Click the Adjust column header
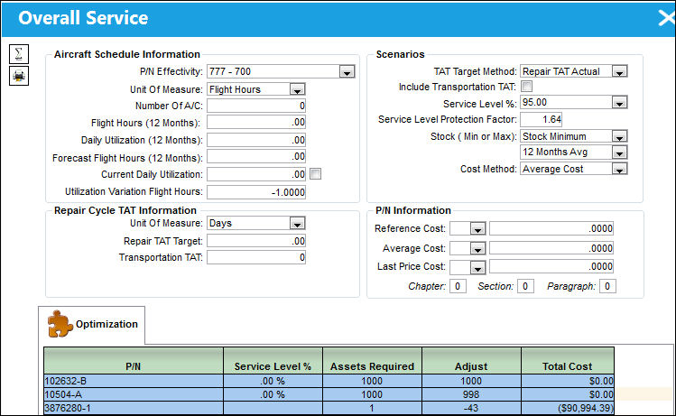 click(471, 361)
